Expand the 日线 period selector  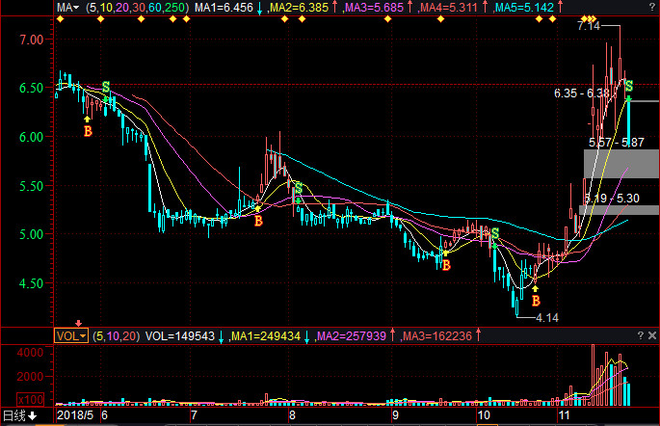click(x=19, y=415)
